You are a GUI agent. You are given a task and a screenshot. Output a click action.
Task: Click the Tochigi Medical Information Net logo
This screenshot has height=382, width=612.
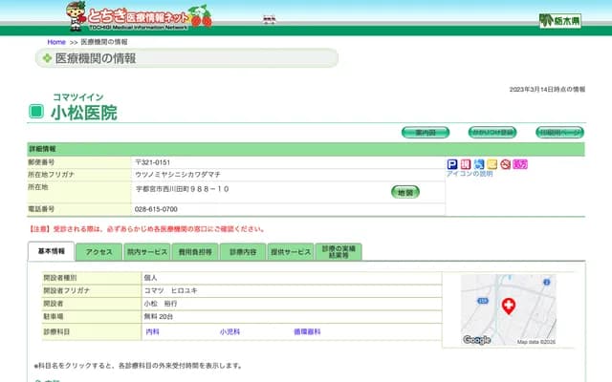click(x=139, y=16)
